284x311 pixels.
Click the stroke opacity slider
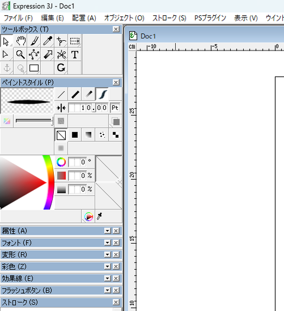click(34, 121)
